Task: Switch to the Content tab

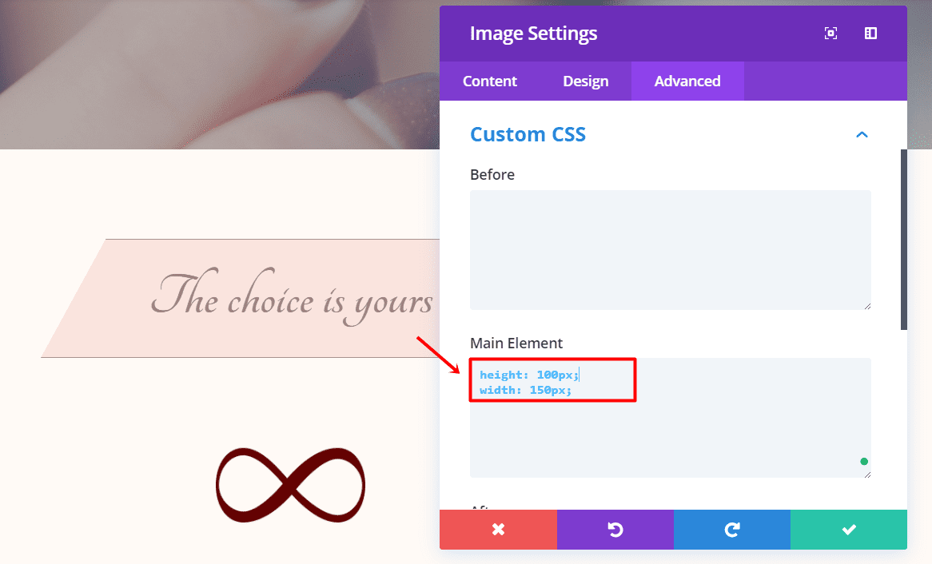Action: [490, 81]
